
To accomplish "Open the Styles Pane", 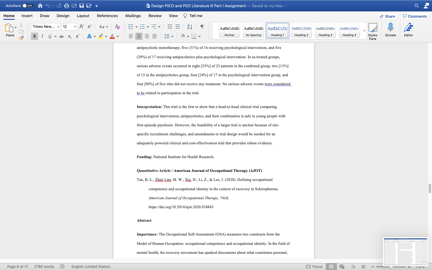I will point(373,31).
